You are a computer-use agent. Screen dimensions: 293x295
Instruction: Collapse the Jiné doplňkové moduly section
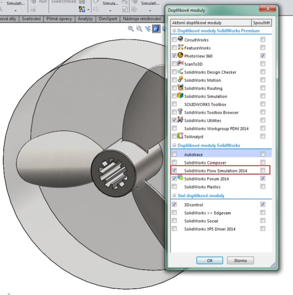tap(174, 195)
